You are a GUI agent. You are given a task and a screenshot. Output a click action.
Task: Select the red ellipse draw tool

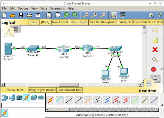coord(153,69)
